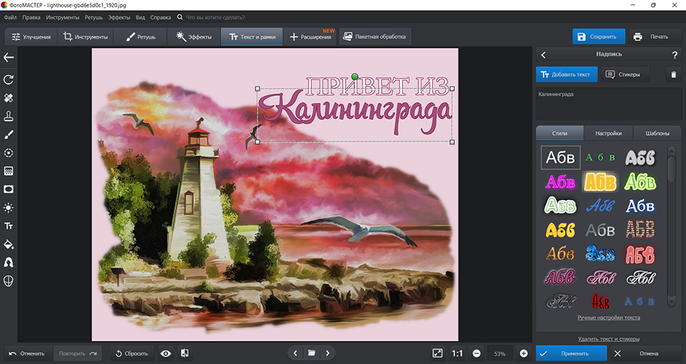This screenshot has height=364, width=686.
Task: Select the brush tool in left sidebar
Action: point(9,134)
